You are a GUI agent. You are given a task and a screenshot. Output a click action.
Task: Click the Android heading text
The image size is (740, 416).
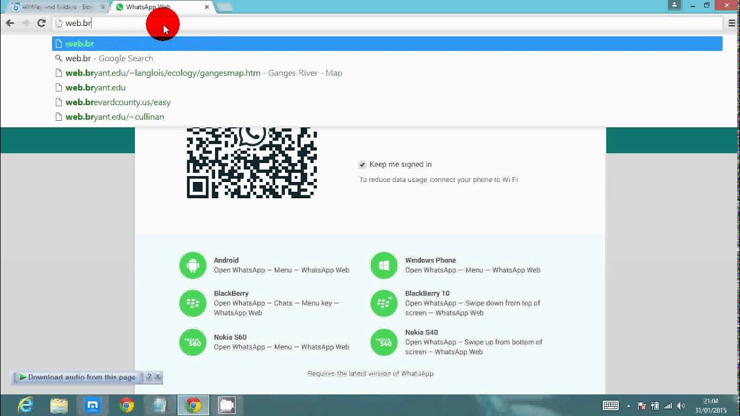(226, 261)
